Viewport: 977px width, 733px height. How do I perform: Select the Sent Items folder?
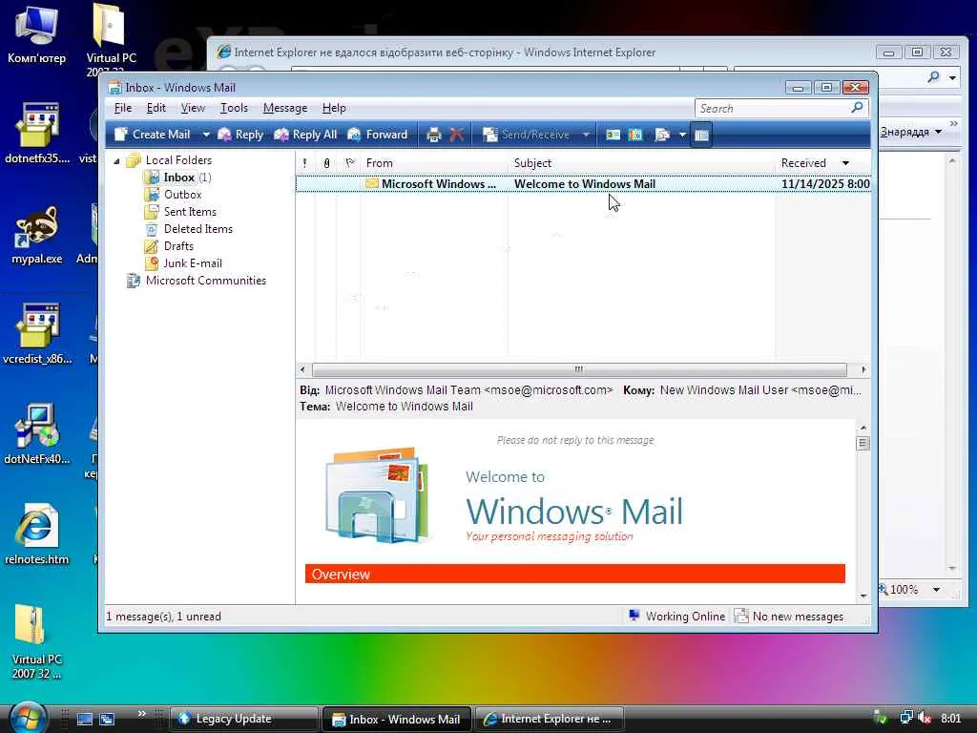point(190,212)
